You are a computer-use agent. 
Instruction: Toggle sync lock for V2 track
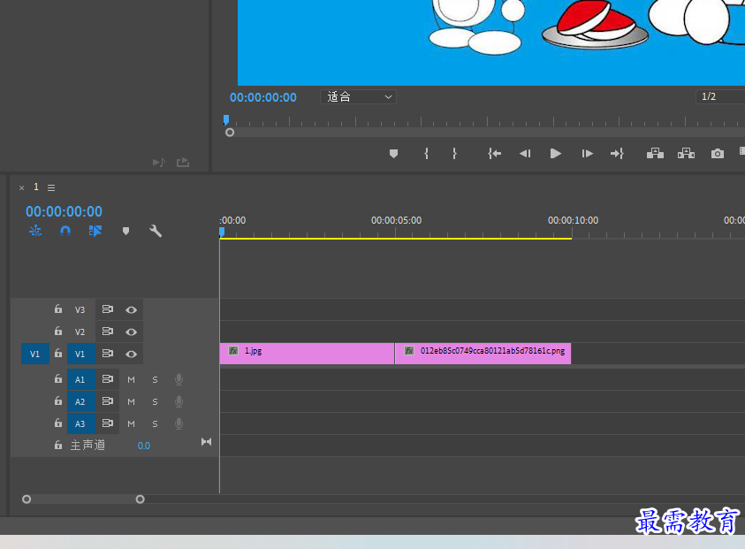(x=108, y=332)
